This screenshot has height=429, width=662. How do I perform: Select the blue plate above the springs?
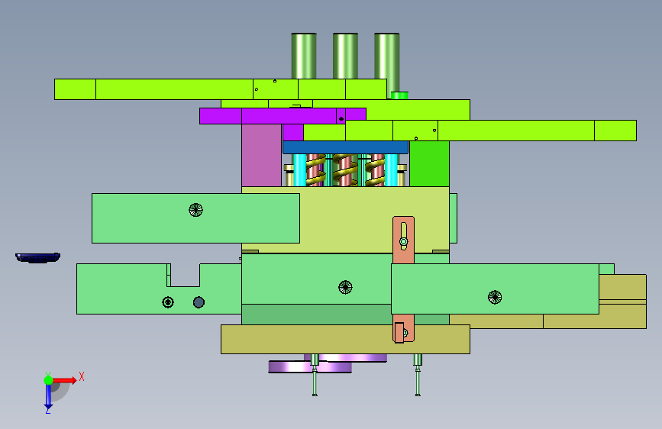tap(345, 147)
